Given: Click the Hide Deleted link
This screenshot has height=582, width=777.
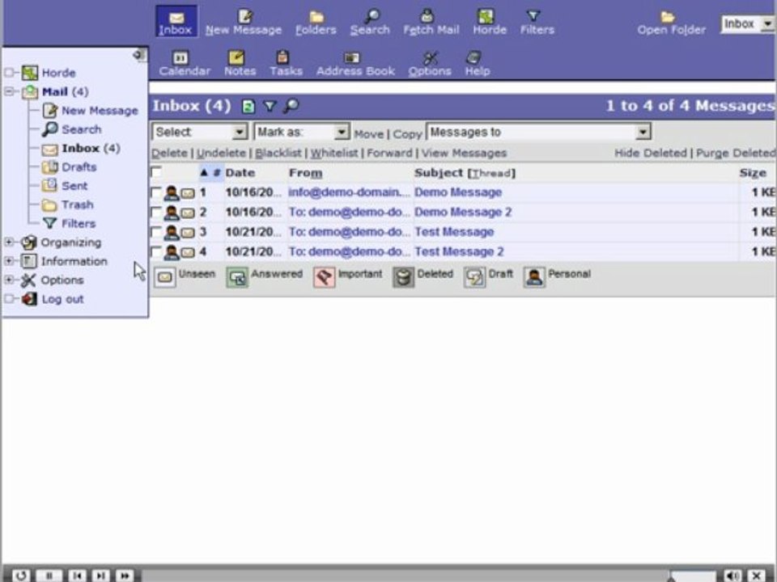Looking at the screenshot, I should (651, 153).
